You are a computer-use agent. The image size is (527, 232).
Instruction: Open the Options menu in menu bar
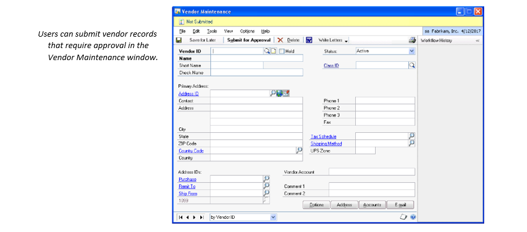point(247,31)
